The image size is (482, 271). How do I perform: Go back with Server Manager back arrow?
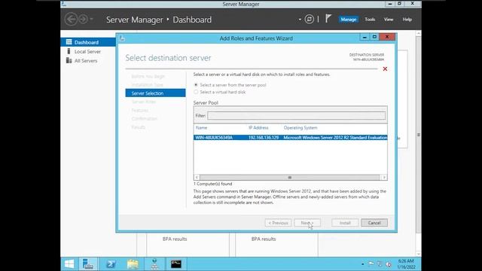tap(71, 19)
